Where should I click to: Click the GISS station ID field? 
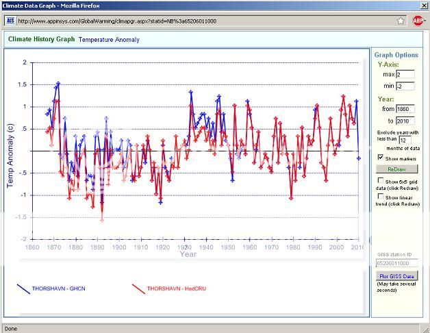point(396,262)
